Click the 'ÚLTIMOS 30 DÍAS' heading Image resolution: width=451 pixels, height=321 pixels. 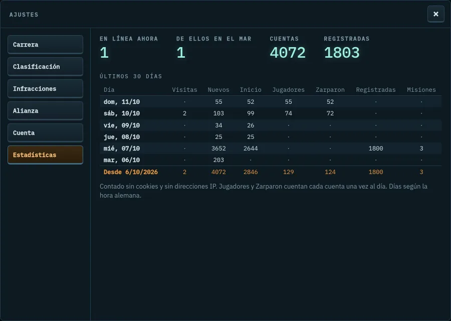[x=131, y=76]
